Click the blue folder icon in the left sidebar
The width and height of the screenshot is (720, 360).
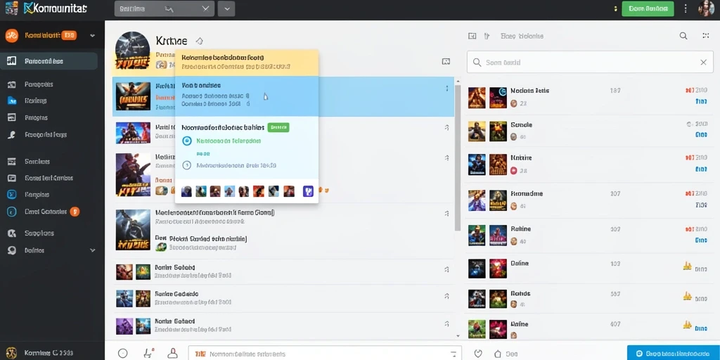tap(12, 101)
